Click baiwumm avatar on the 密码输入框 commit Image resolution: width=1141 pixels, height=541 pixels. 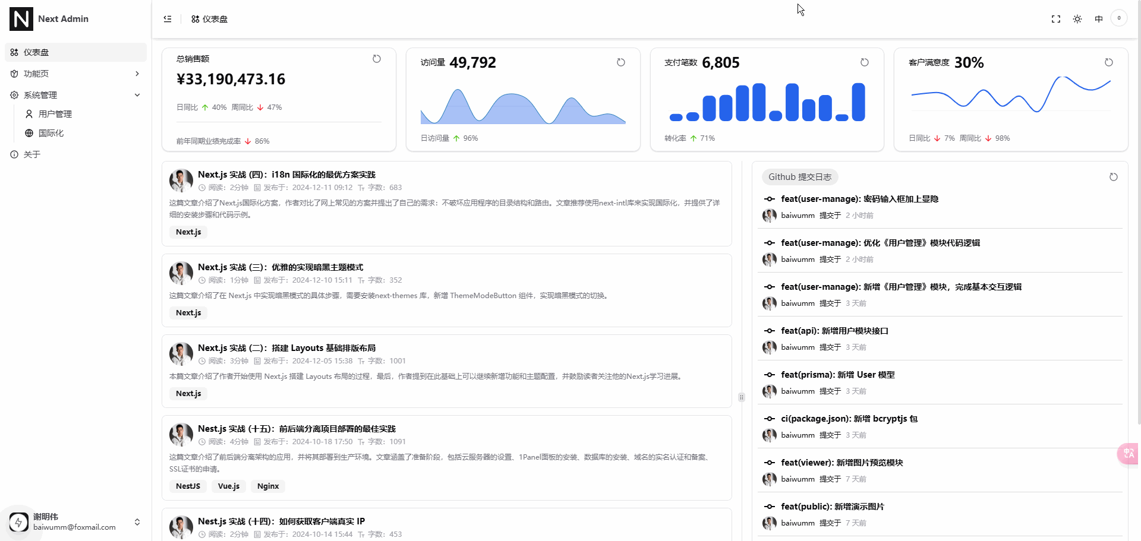click(770, 216)
